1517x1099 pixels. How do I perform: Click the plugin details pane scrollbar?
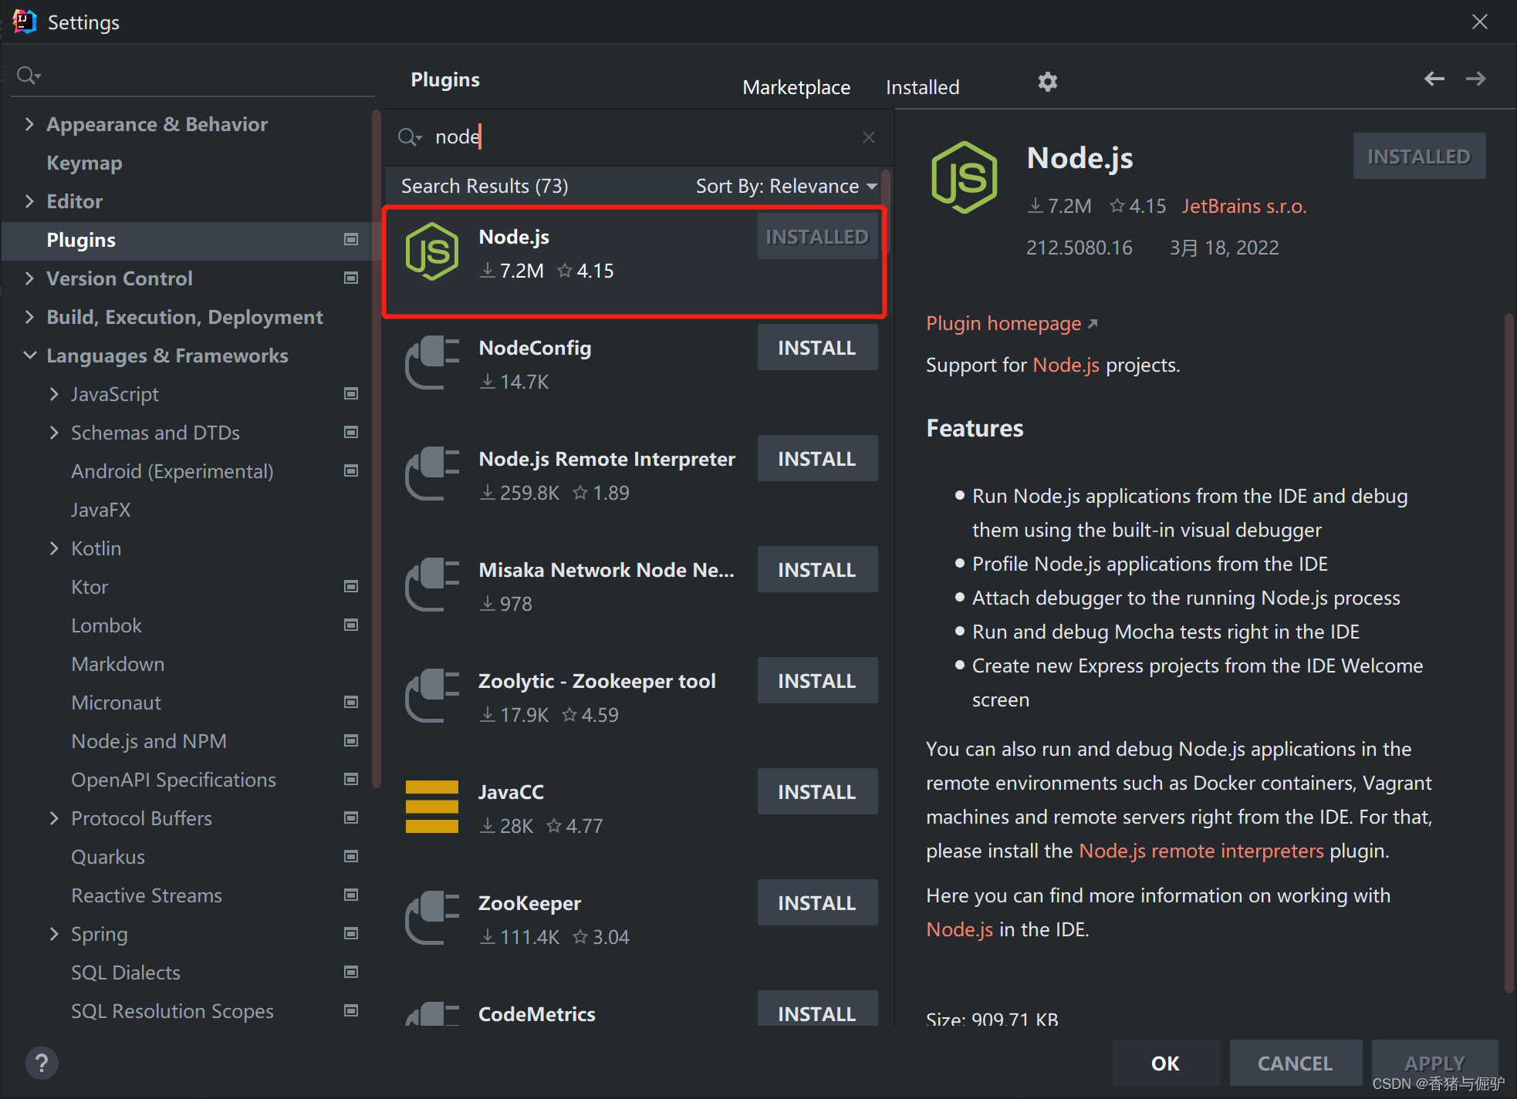click(x=1509, y=652)
